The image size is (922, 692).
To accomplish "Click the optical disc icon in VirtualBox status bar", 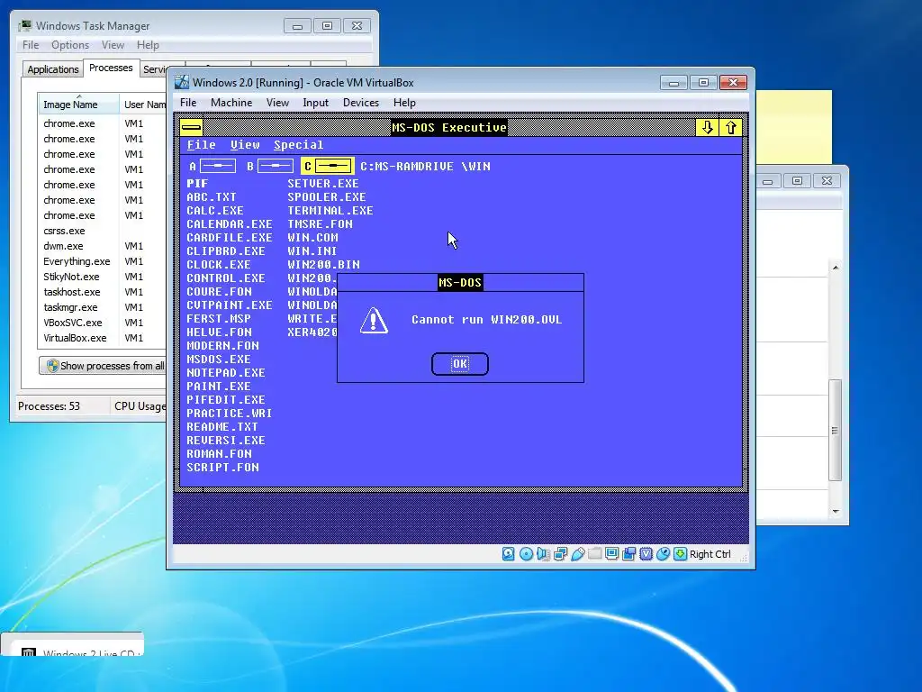I will [526, 554].
